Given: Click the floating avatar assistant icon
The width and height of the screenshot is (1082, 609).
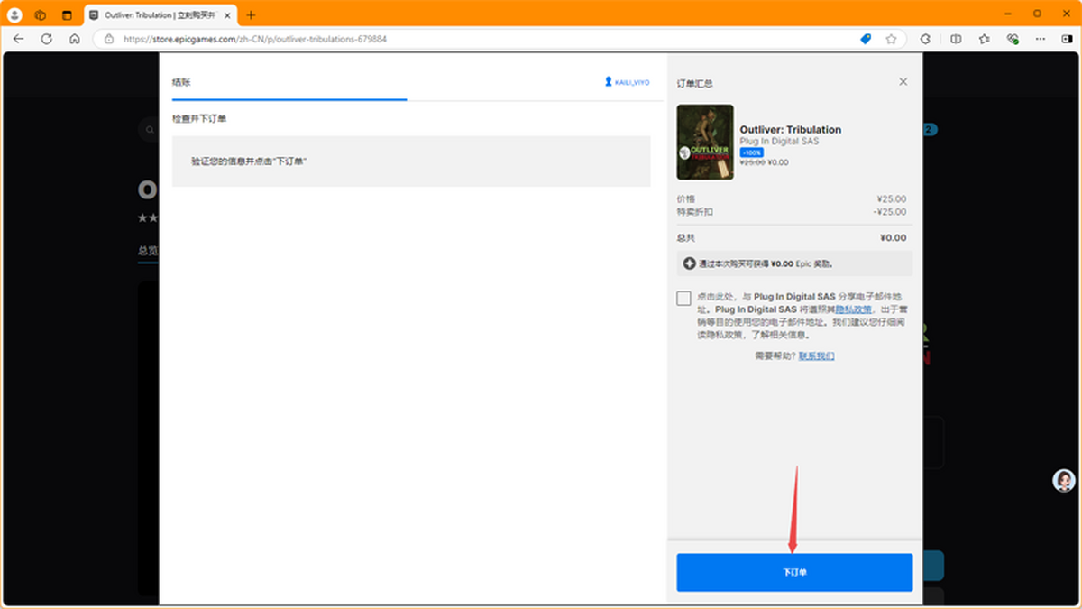Looking at the screenshot, I should tap(1064, 480).
